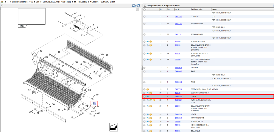
Task: Add CONCAVE ref 11 with its plus icon
Action: coord(144,17)
